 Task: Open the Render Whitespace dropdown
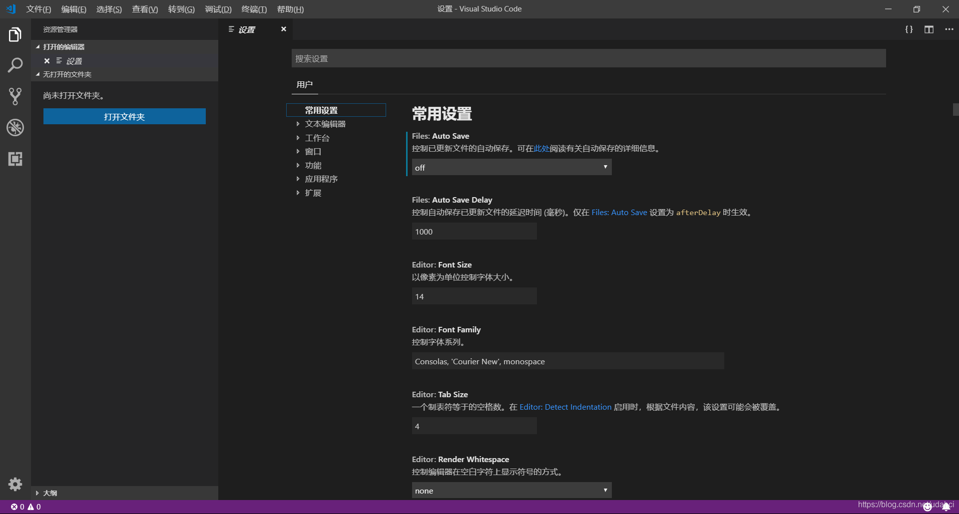point(511,490)
